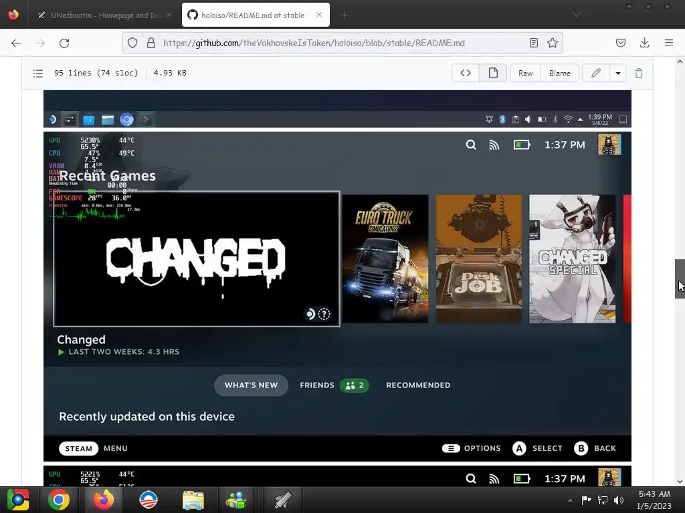Delete this file with the trash icon

pyautogui.click(x=639, y=73)
